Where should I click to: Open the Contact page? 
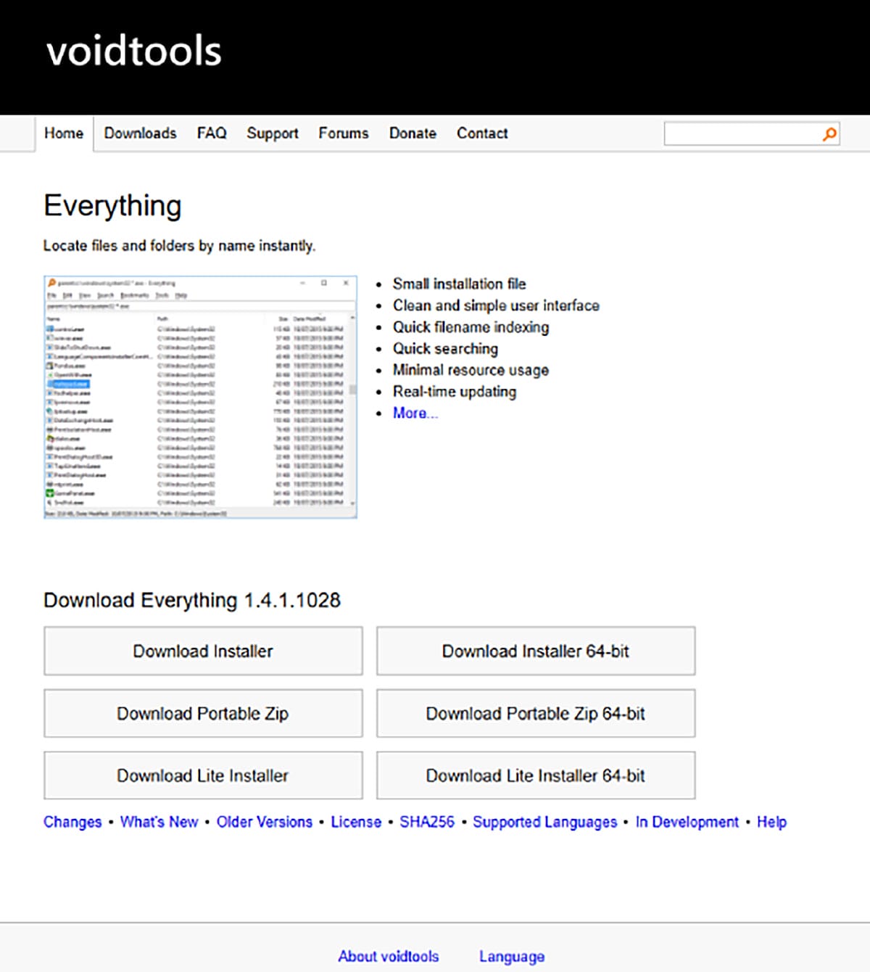[482, 133]
